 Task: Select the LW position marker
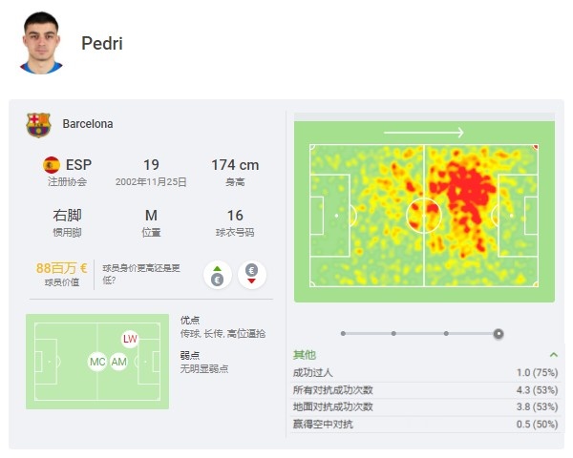[130, 339]
